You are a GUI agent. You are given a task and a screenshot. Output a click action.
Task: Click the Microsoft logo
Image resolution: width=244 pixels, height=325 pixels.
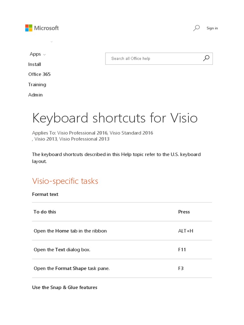[42, 28]
